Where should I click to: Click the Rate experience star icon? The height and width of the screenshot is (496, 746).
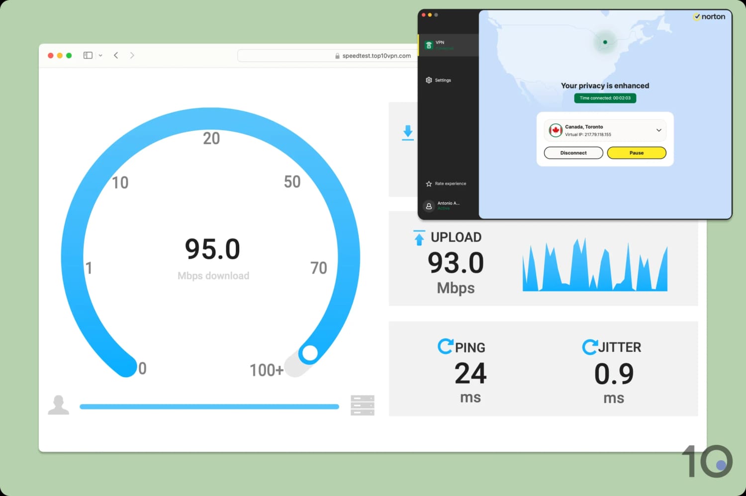pos(429,184)
